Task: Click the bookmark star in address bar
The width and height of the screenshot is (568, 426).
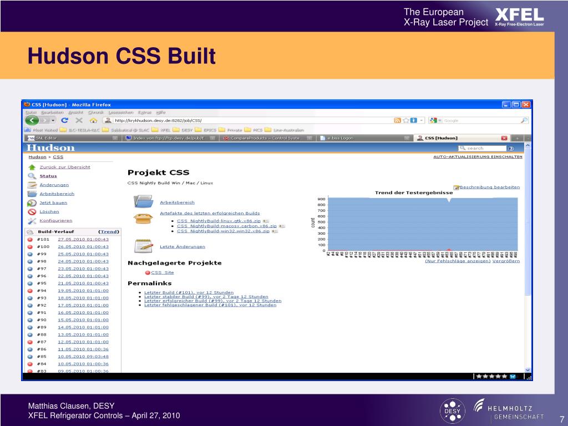Action: click(406, 120)
